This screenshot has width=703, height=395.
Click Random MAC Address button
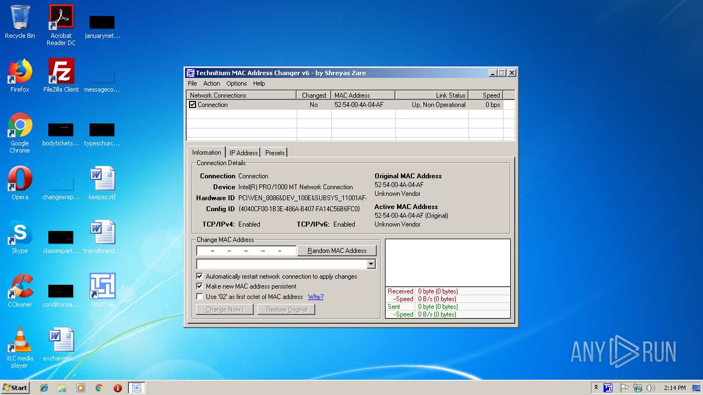tap(337, 251)
